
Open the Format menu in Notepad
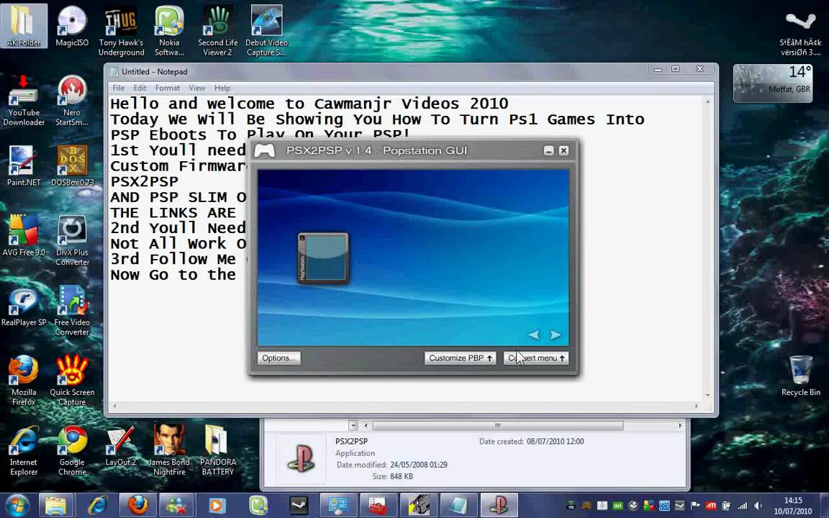pyautogui.click(x=168, y=88)
